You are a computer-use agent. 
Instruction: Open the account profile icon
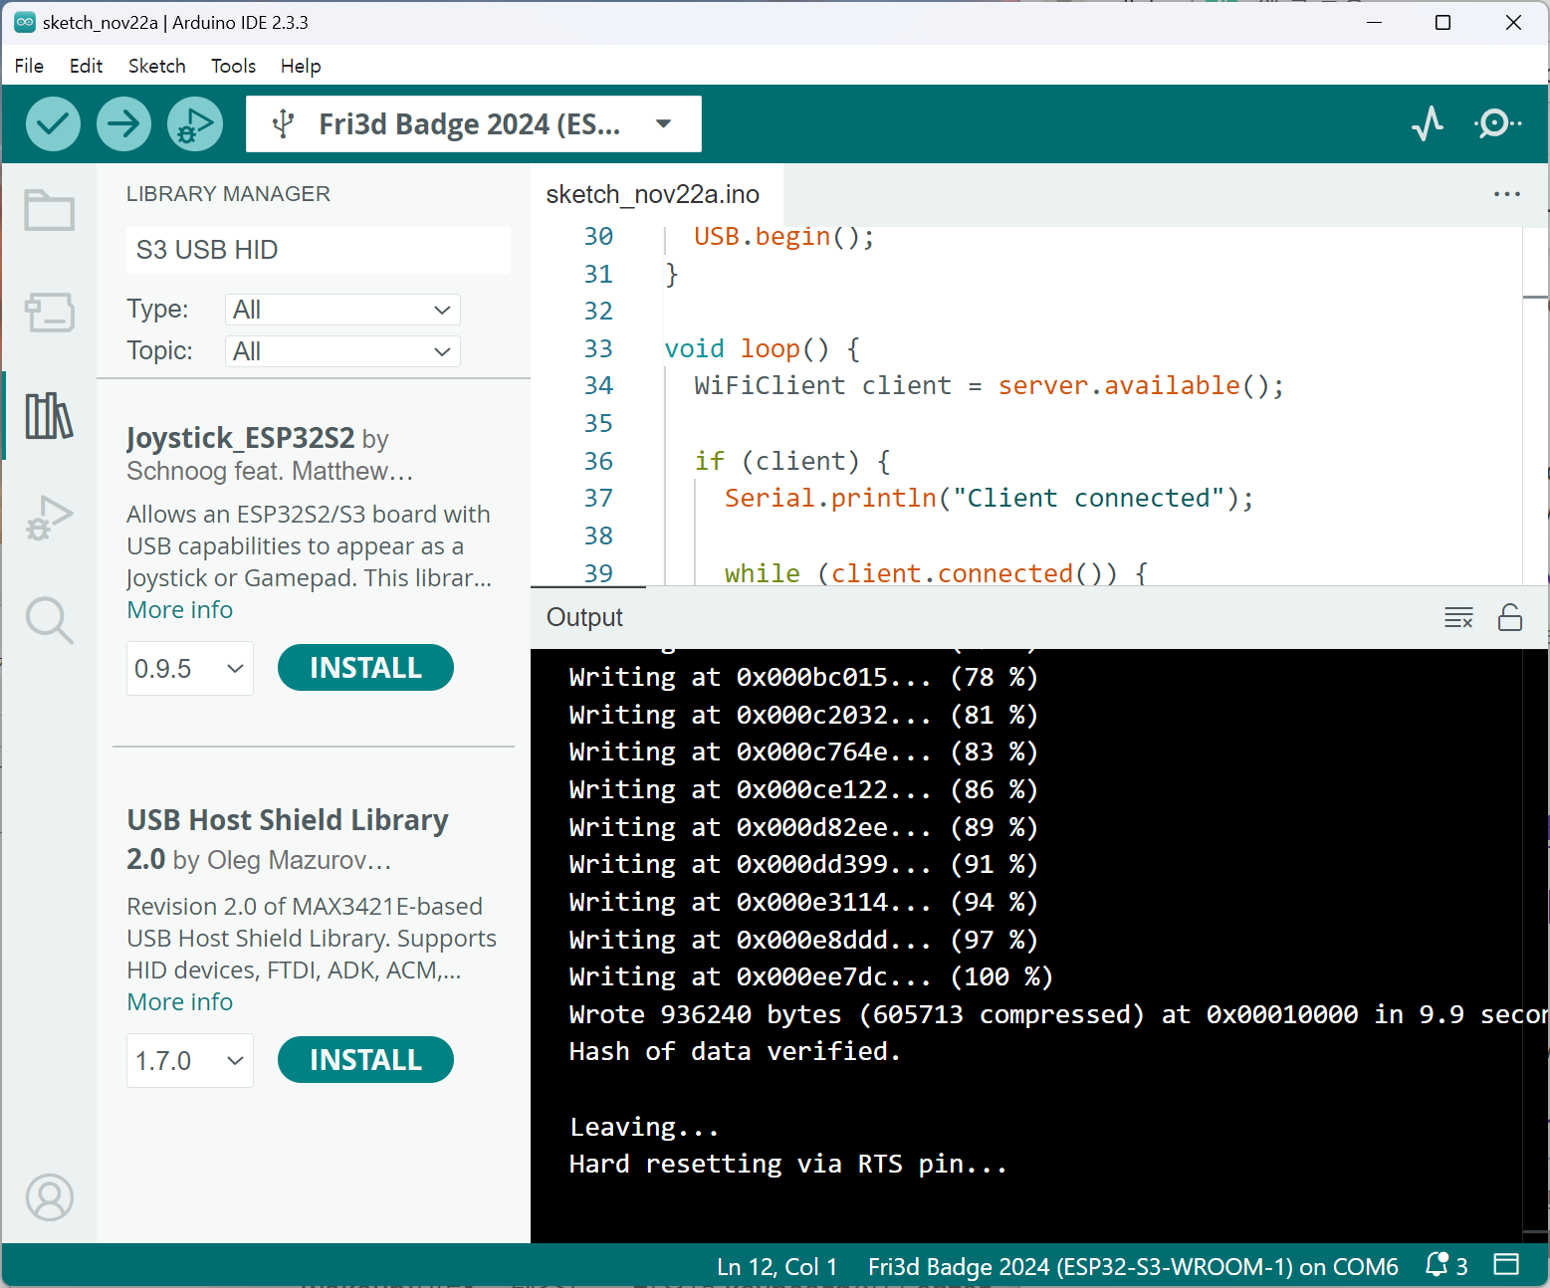49,1196
